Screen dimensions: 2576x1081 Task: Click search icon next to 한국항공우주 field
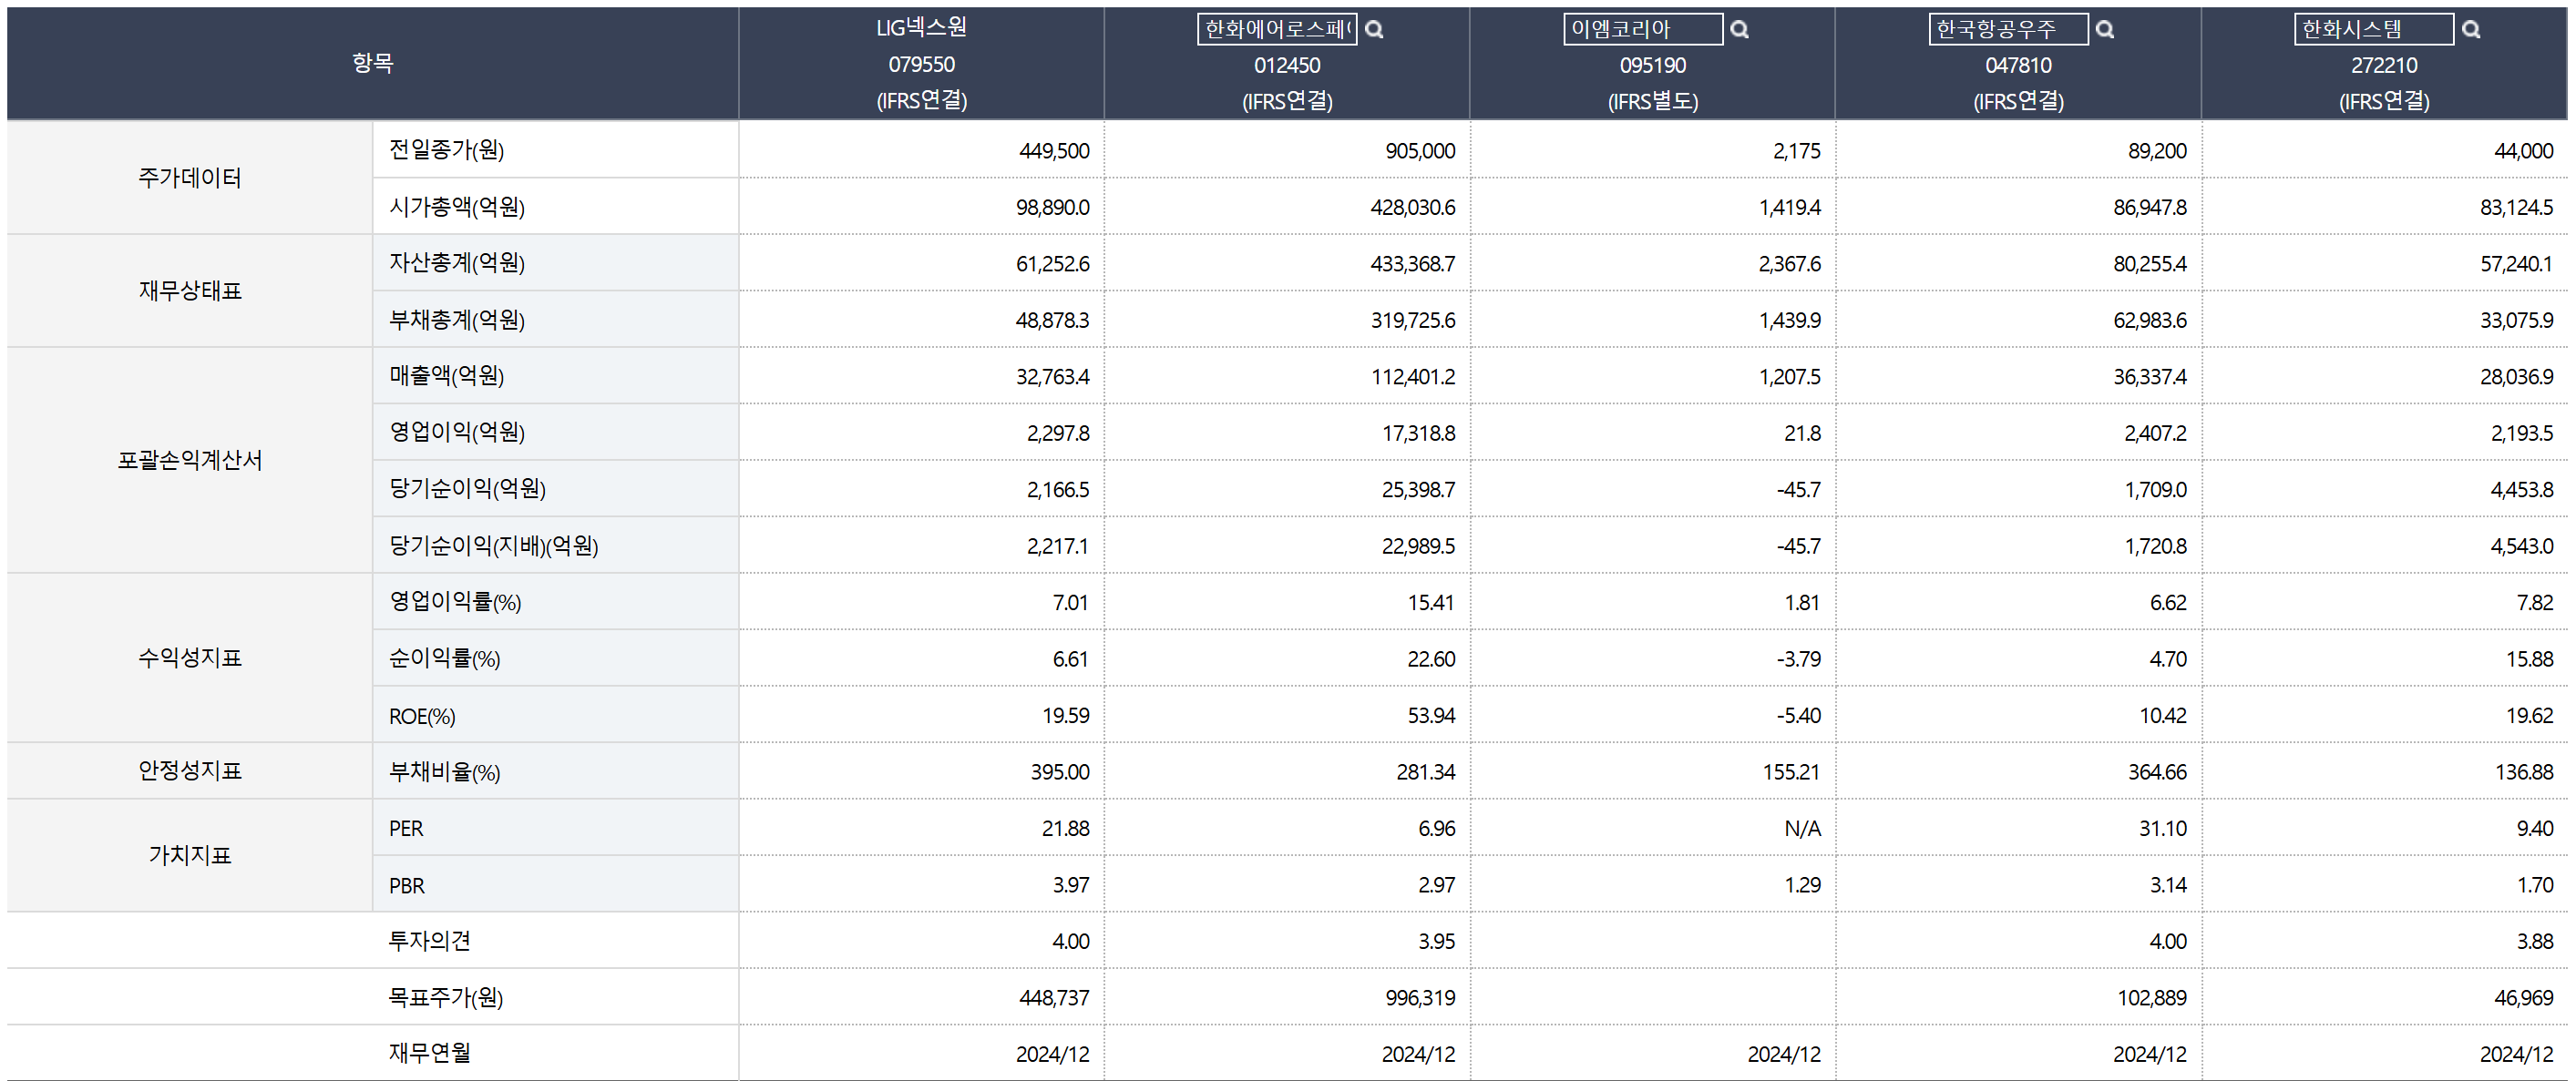[x=2104, y=30]
